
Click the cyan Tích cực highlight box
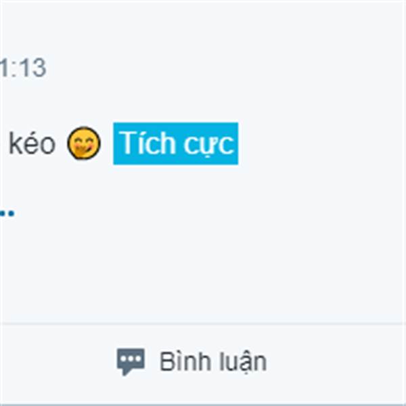(176, 143)
